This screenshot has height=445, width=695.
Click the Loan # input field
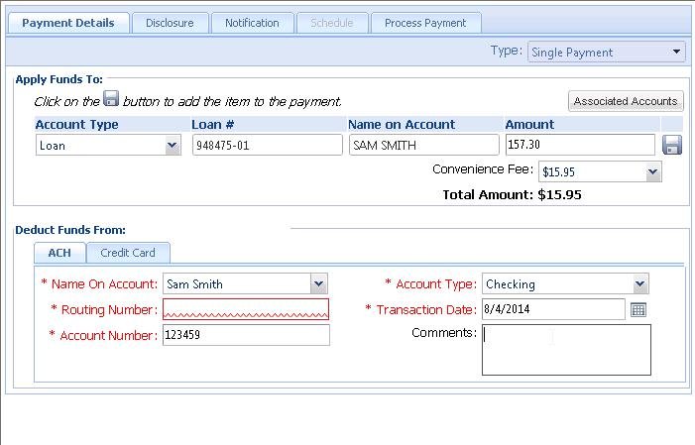pyautogui.click(x=266, y=146)
